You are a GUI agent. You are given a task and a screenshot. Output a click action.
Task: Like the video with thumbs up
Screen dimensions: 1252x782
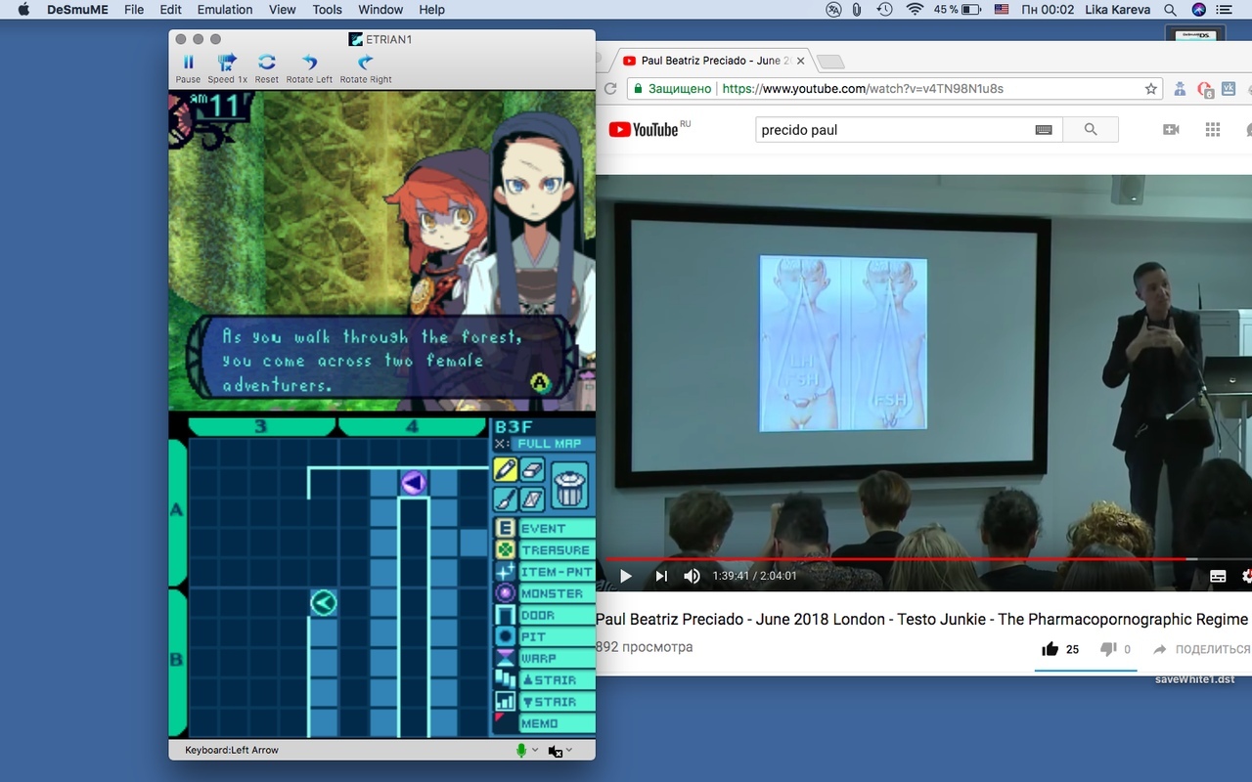[x=1051, y=649]
